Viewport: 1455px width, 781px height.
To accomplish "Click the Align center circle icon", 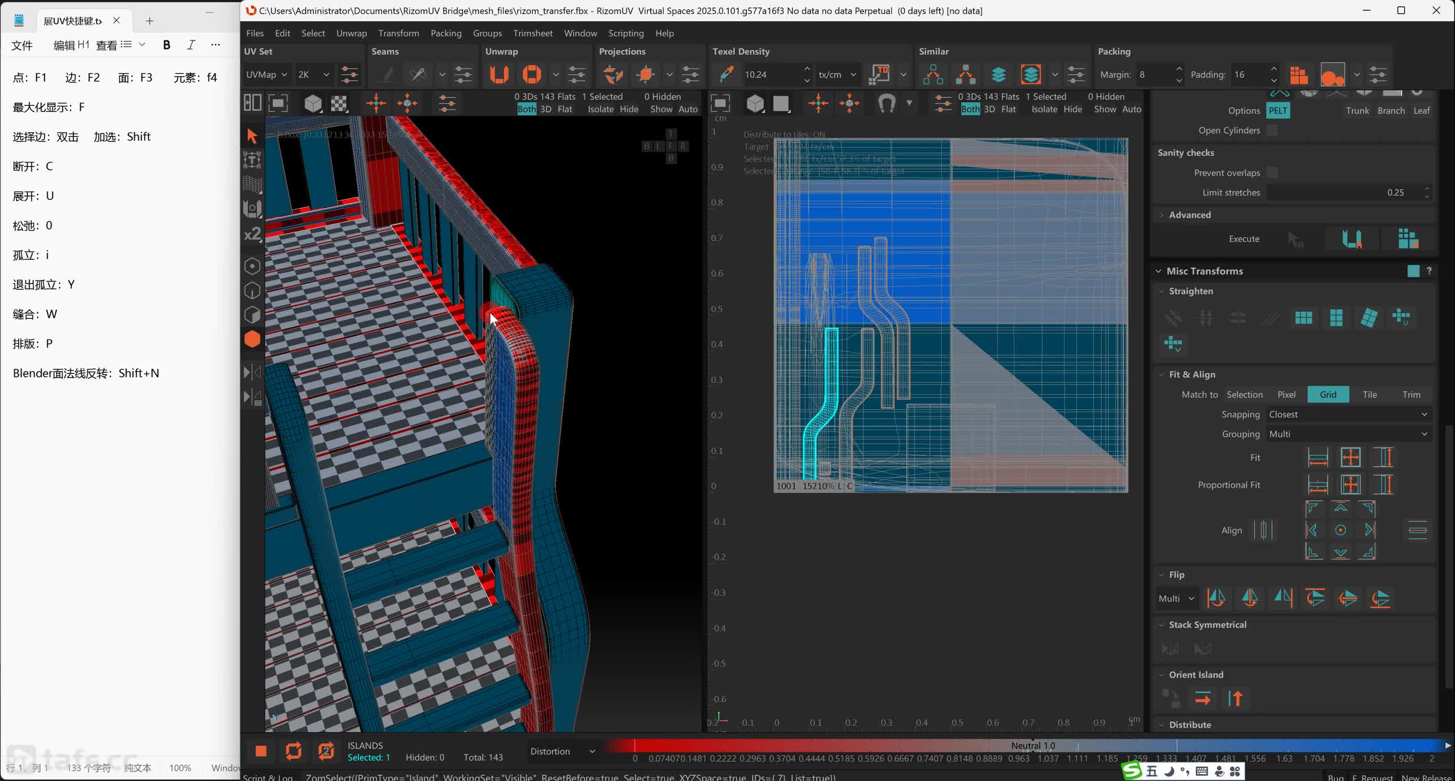I will click(x=1340, y=530).
